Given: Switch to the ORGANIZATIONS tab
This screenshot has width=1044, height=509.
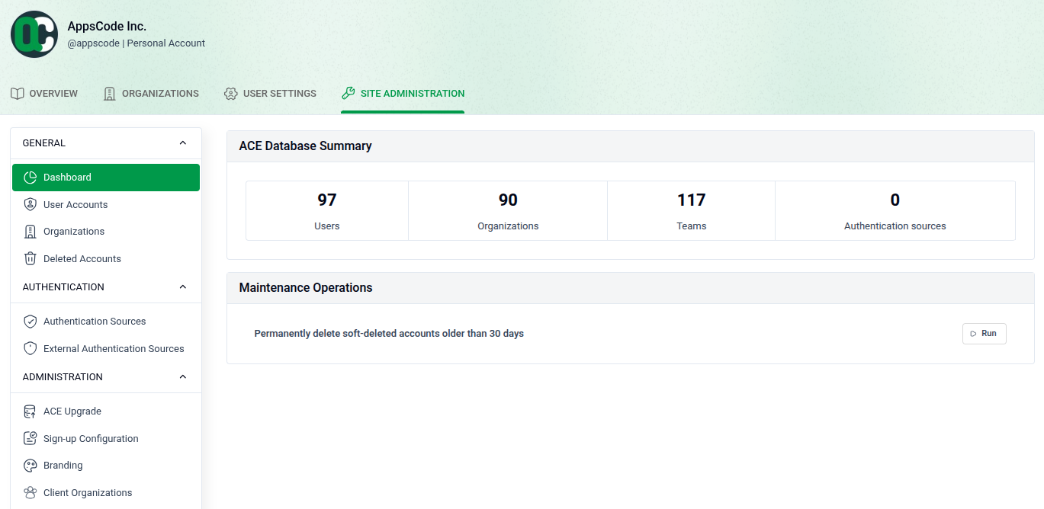Looking at the screenshot, I should [x=150, y=93].
